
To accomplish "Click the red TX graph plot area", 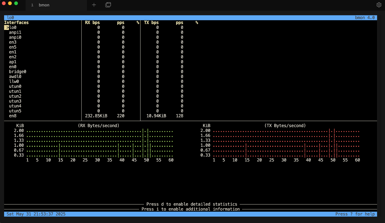I will click(x=286, y=143).
